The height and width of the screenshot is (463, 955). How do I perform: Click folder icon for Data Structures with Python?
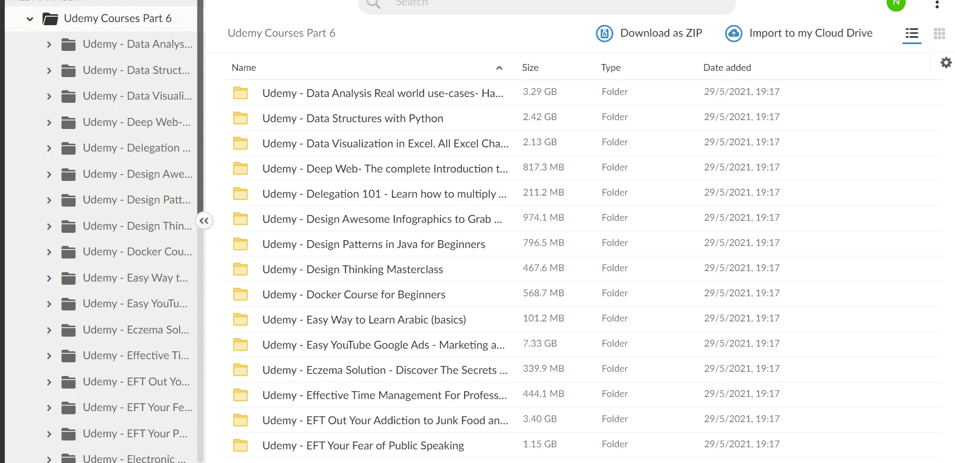(x=240, y=118)
